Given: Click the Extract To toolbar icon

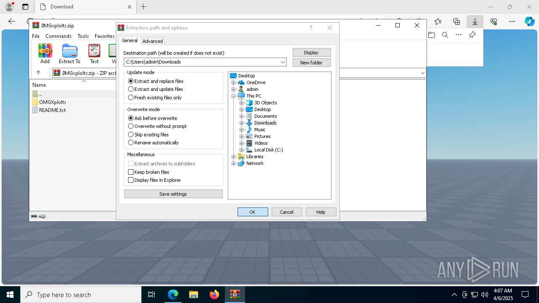Looking at the screenshot, I should 69,53.
